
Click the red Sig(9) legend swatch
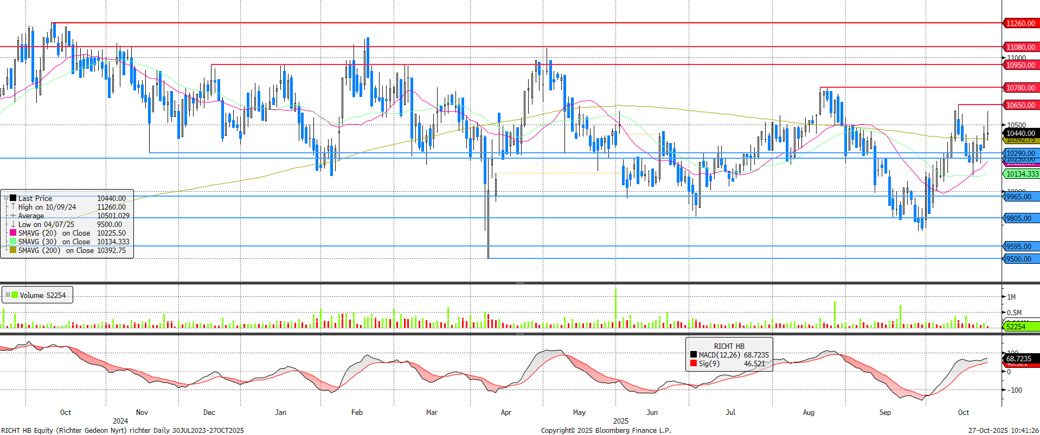pos(693,363)
